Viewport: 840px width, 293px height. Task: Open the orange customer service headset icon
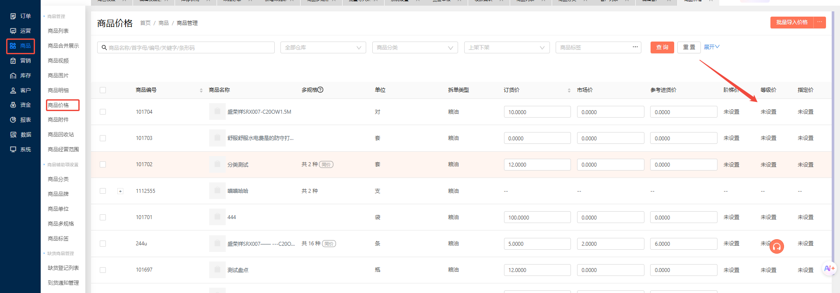[x=777, y=247]
